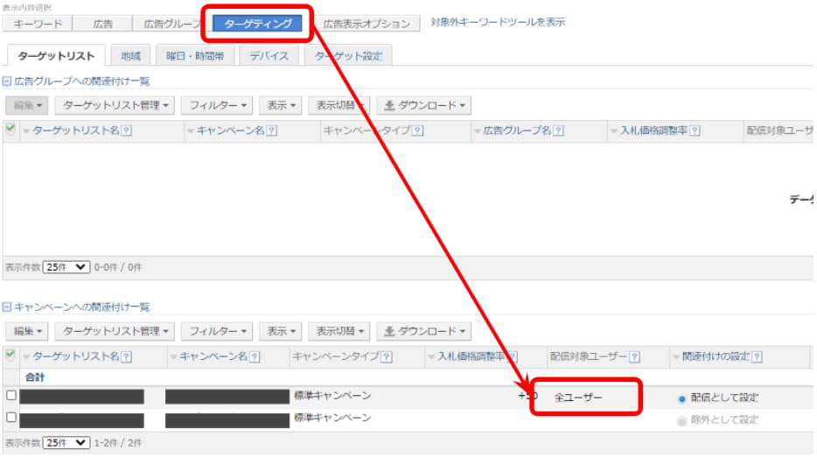Select the 配信として設定 radio button
817x458 pixels.
click(x=682, y=398)
